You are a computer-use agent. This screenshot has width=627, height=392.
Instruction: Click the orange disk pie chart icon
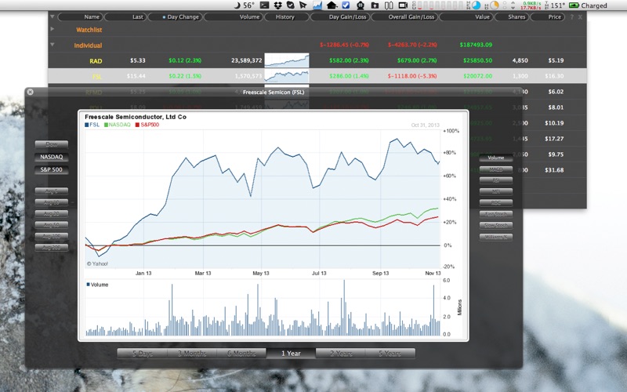[495, 5]
